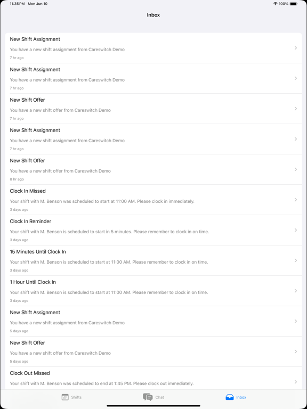Open the 1 Hour Until Clock In message
This screenshot has width=307, height=409.
point(153,291)
